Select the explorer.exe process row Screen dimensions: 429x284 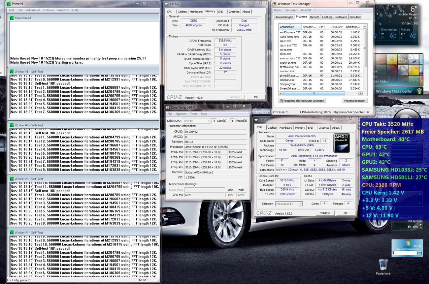[x=320, y=62]
